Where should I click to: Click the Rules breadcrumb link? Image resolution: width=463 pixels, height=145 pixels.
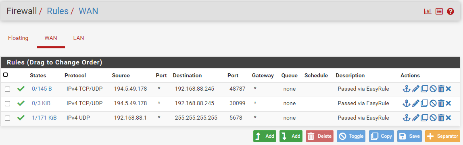[58, 11]
